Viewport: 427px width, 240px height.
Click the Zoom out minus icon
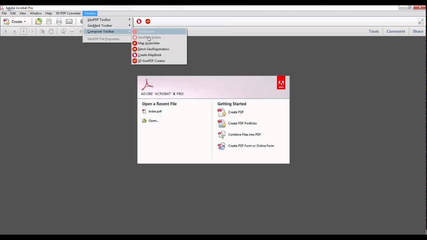(72, 31)
